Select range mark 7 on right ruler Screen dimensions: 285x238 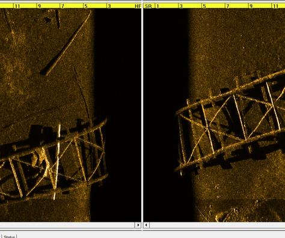point(228,6)
